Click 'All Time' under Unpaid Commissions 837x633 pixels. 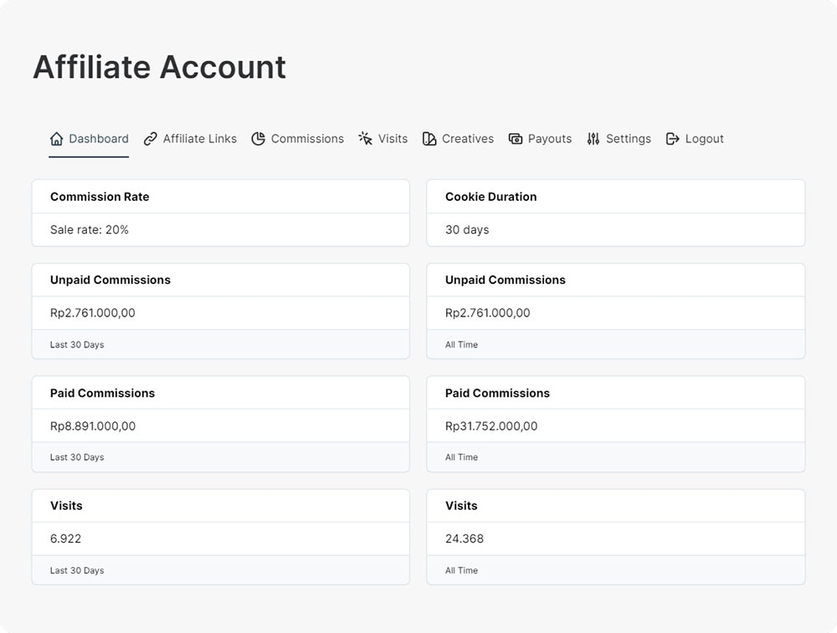(x=462, y=345)
